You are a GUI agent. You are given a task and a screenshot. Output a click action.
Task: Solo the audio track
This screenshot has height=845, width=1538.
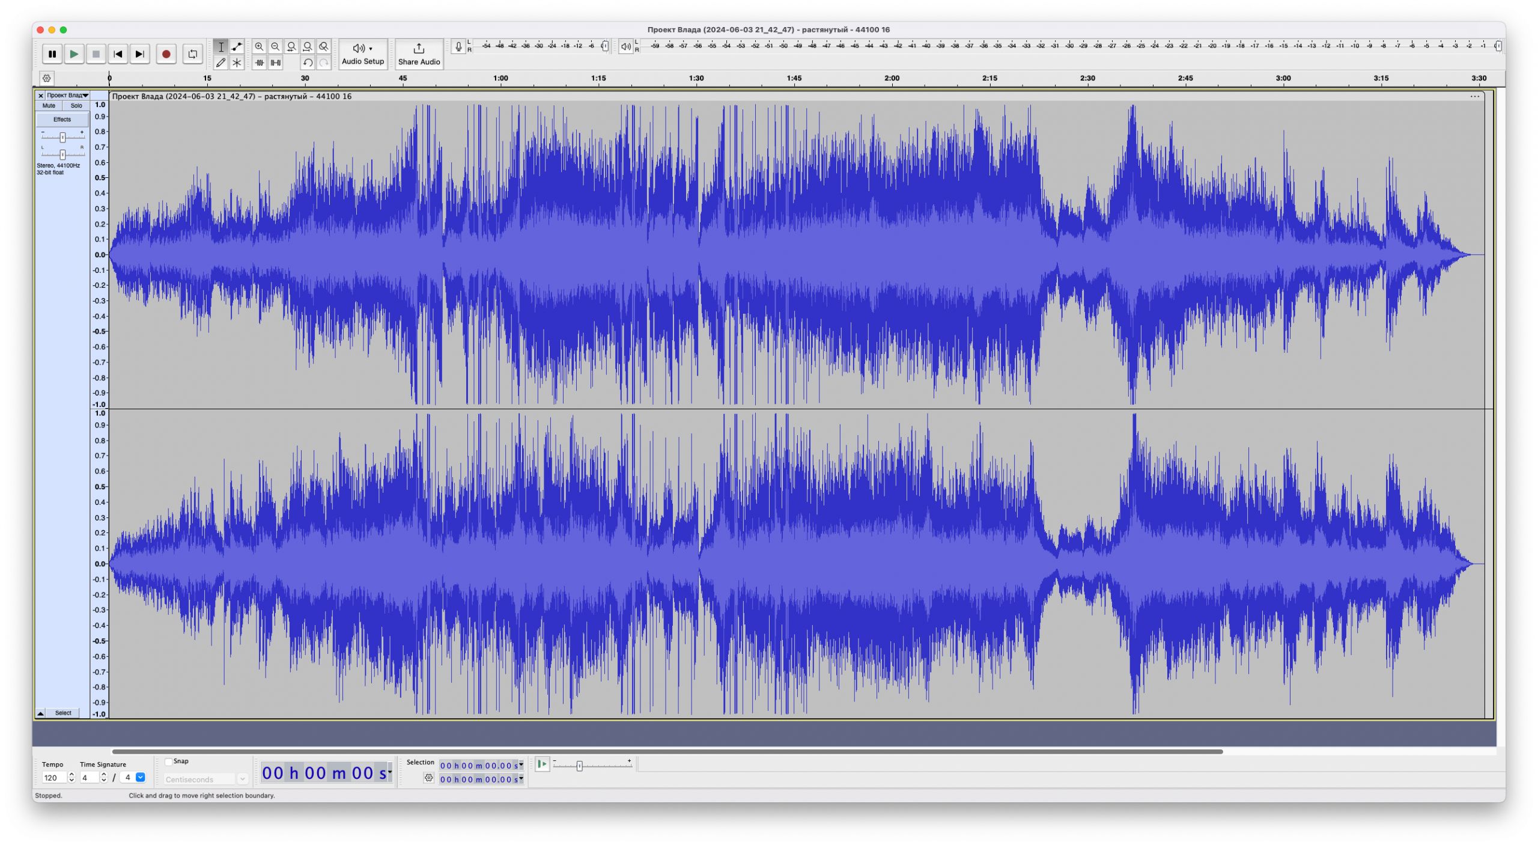tap(76, 106)
